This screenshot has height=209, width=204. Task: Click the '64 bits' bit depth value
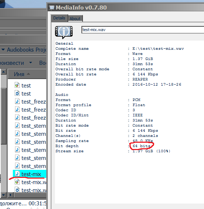click(141, 146)
